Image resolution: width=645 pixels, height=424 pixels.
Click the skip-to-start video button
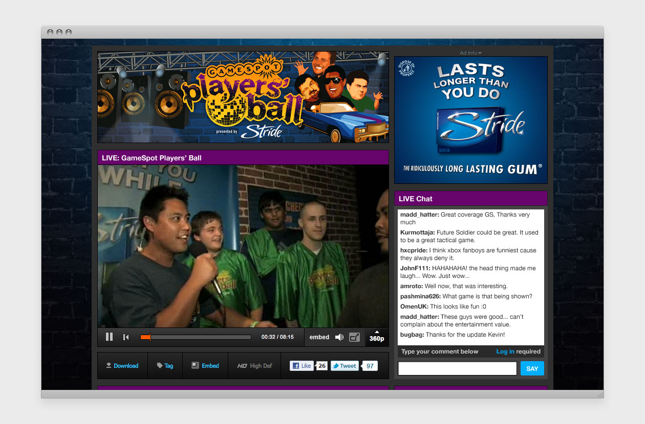click(x=126, y=337)
